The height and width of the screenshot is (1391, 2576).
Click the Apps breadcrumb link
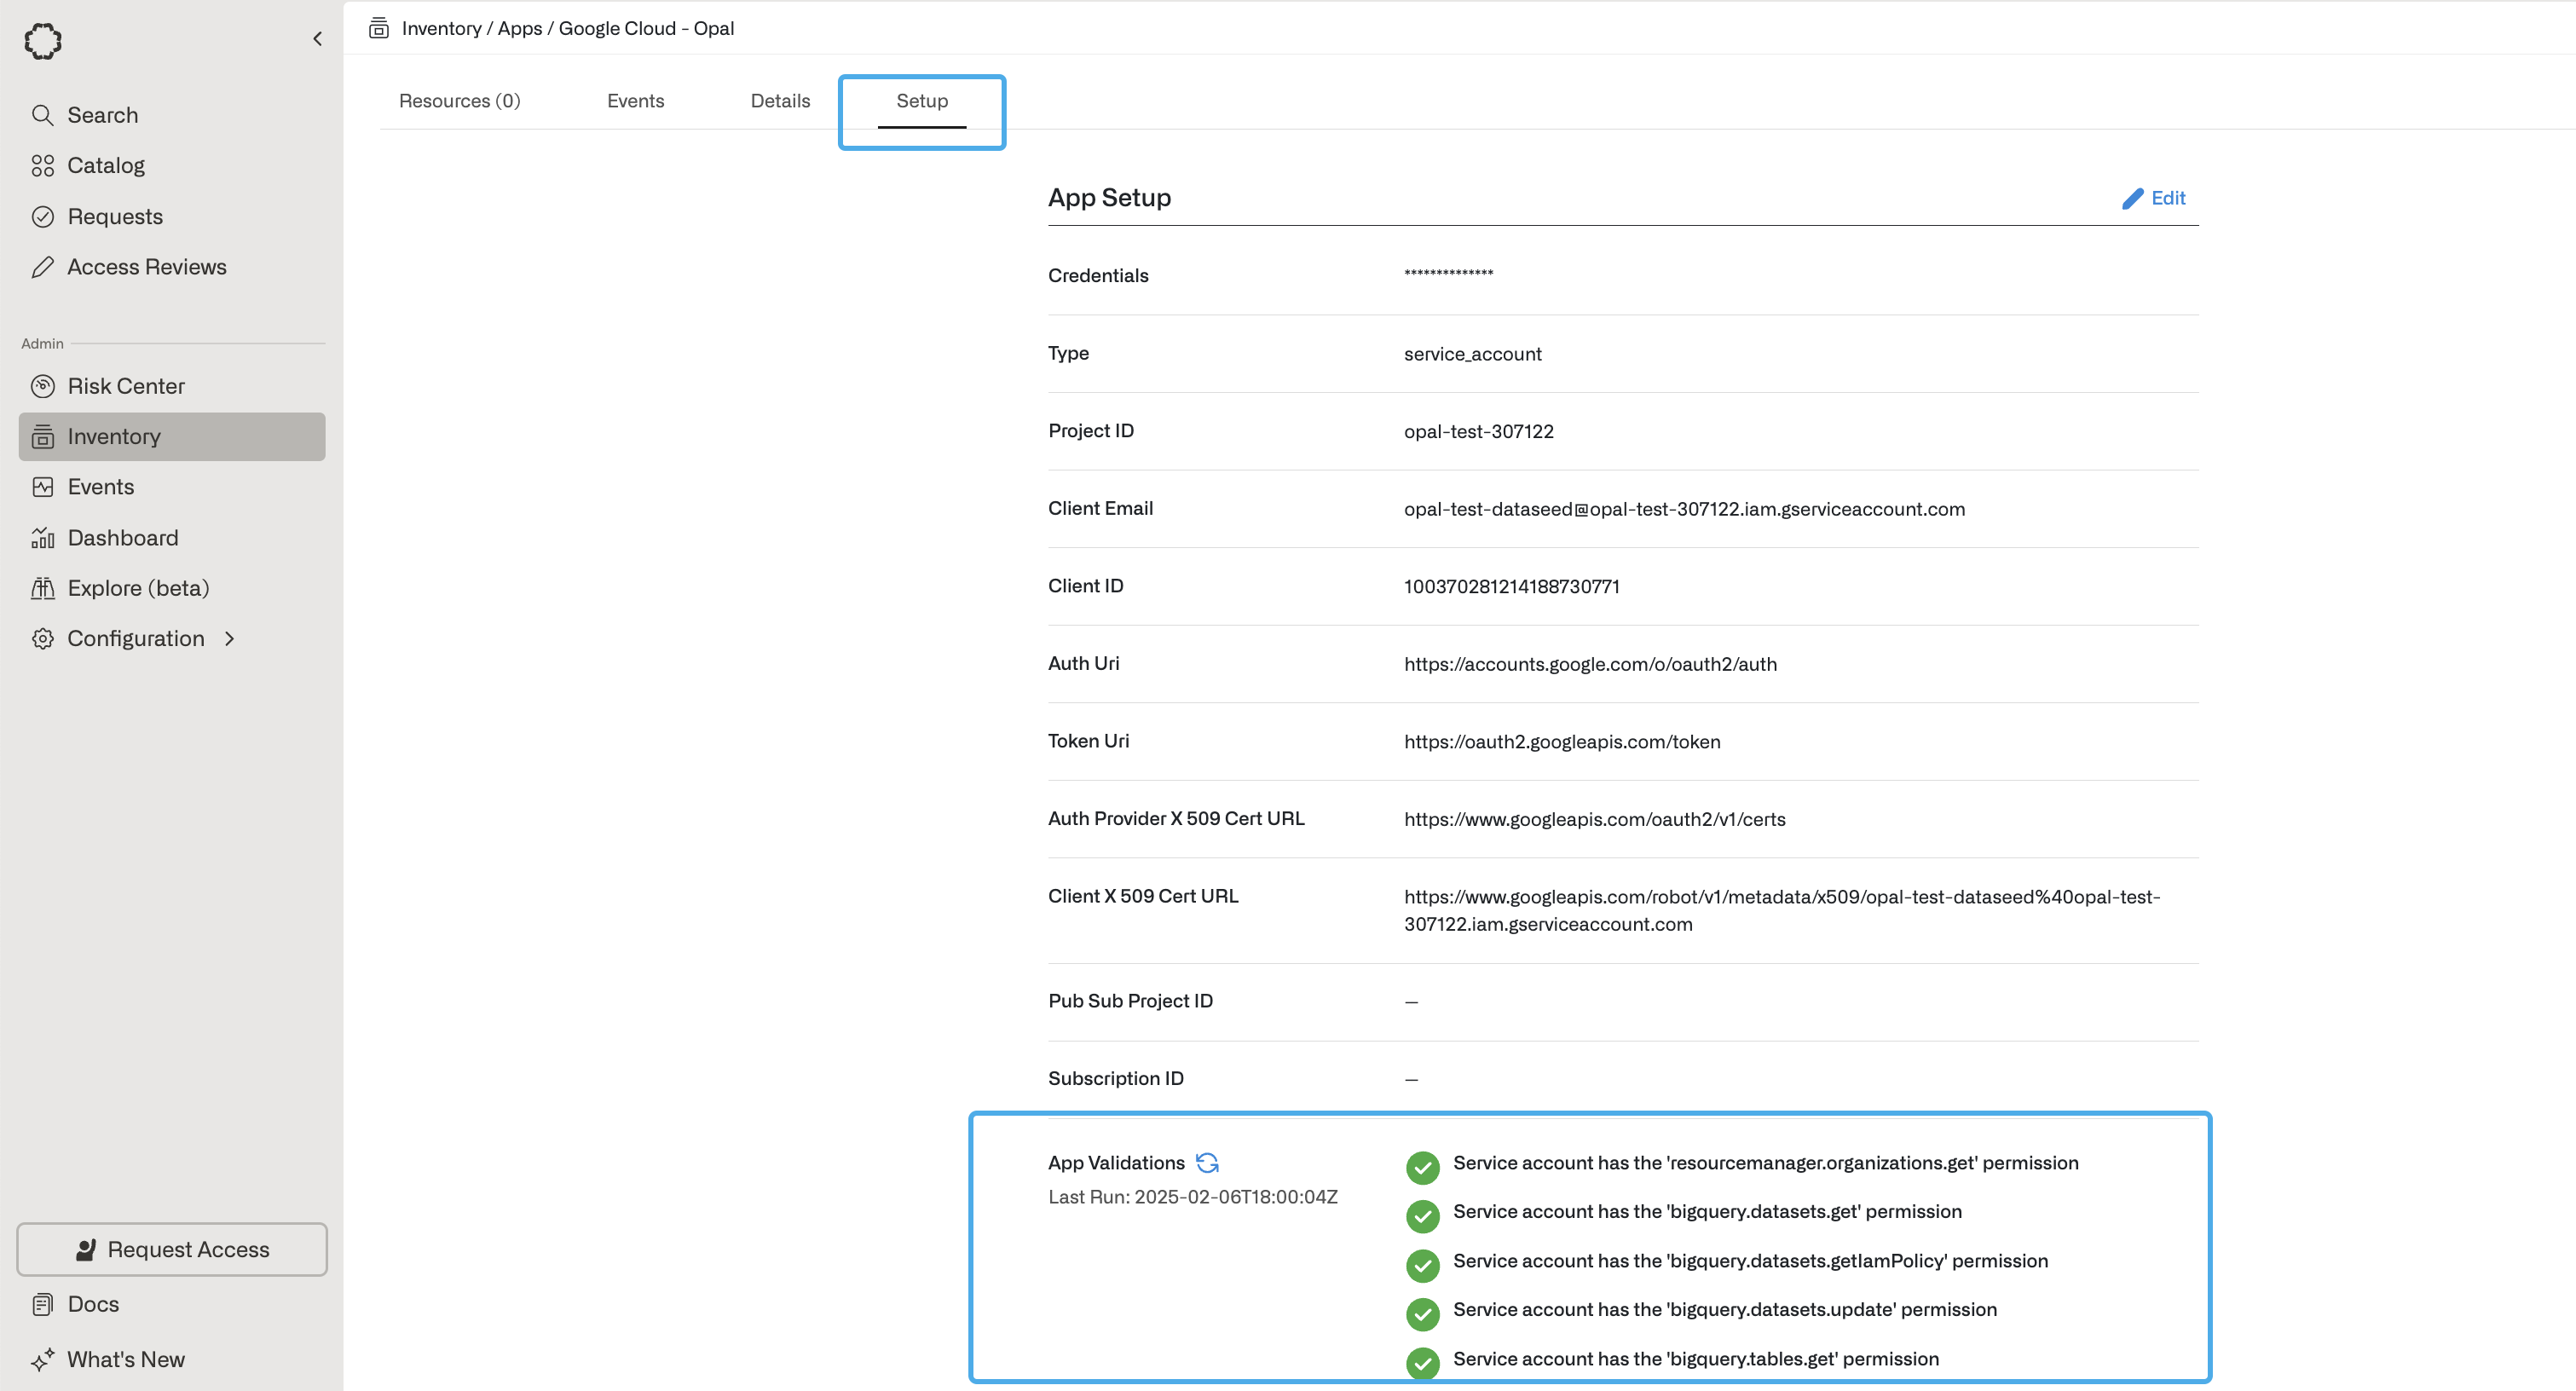(x=519, y=28)
